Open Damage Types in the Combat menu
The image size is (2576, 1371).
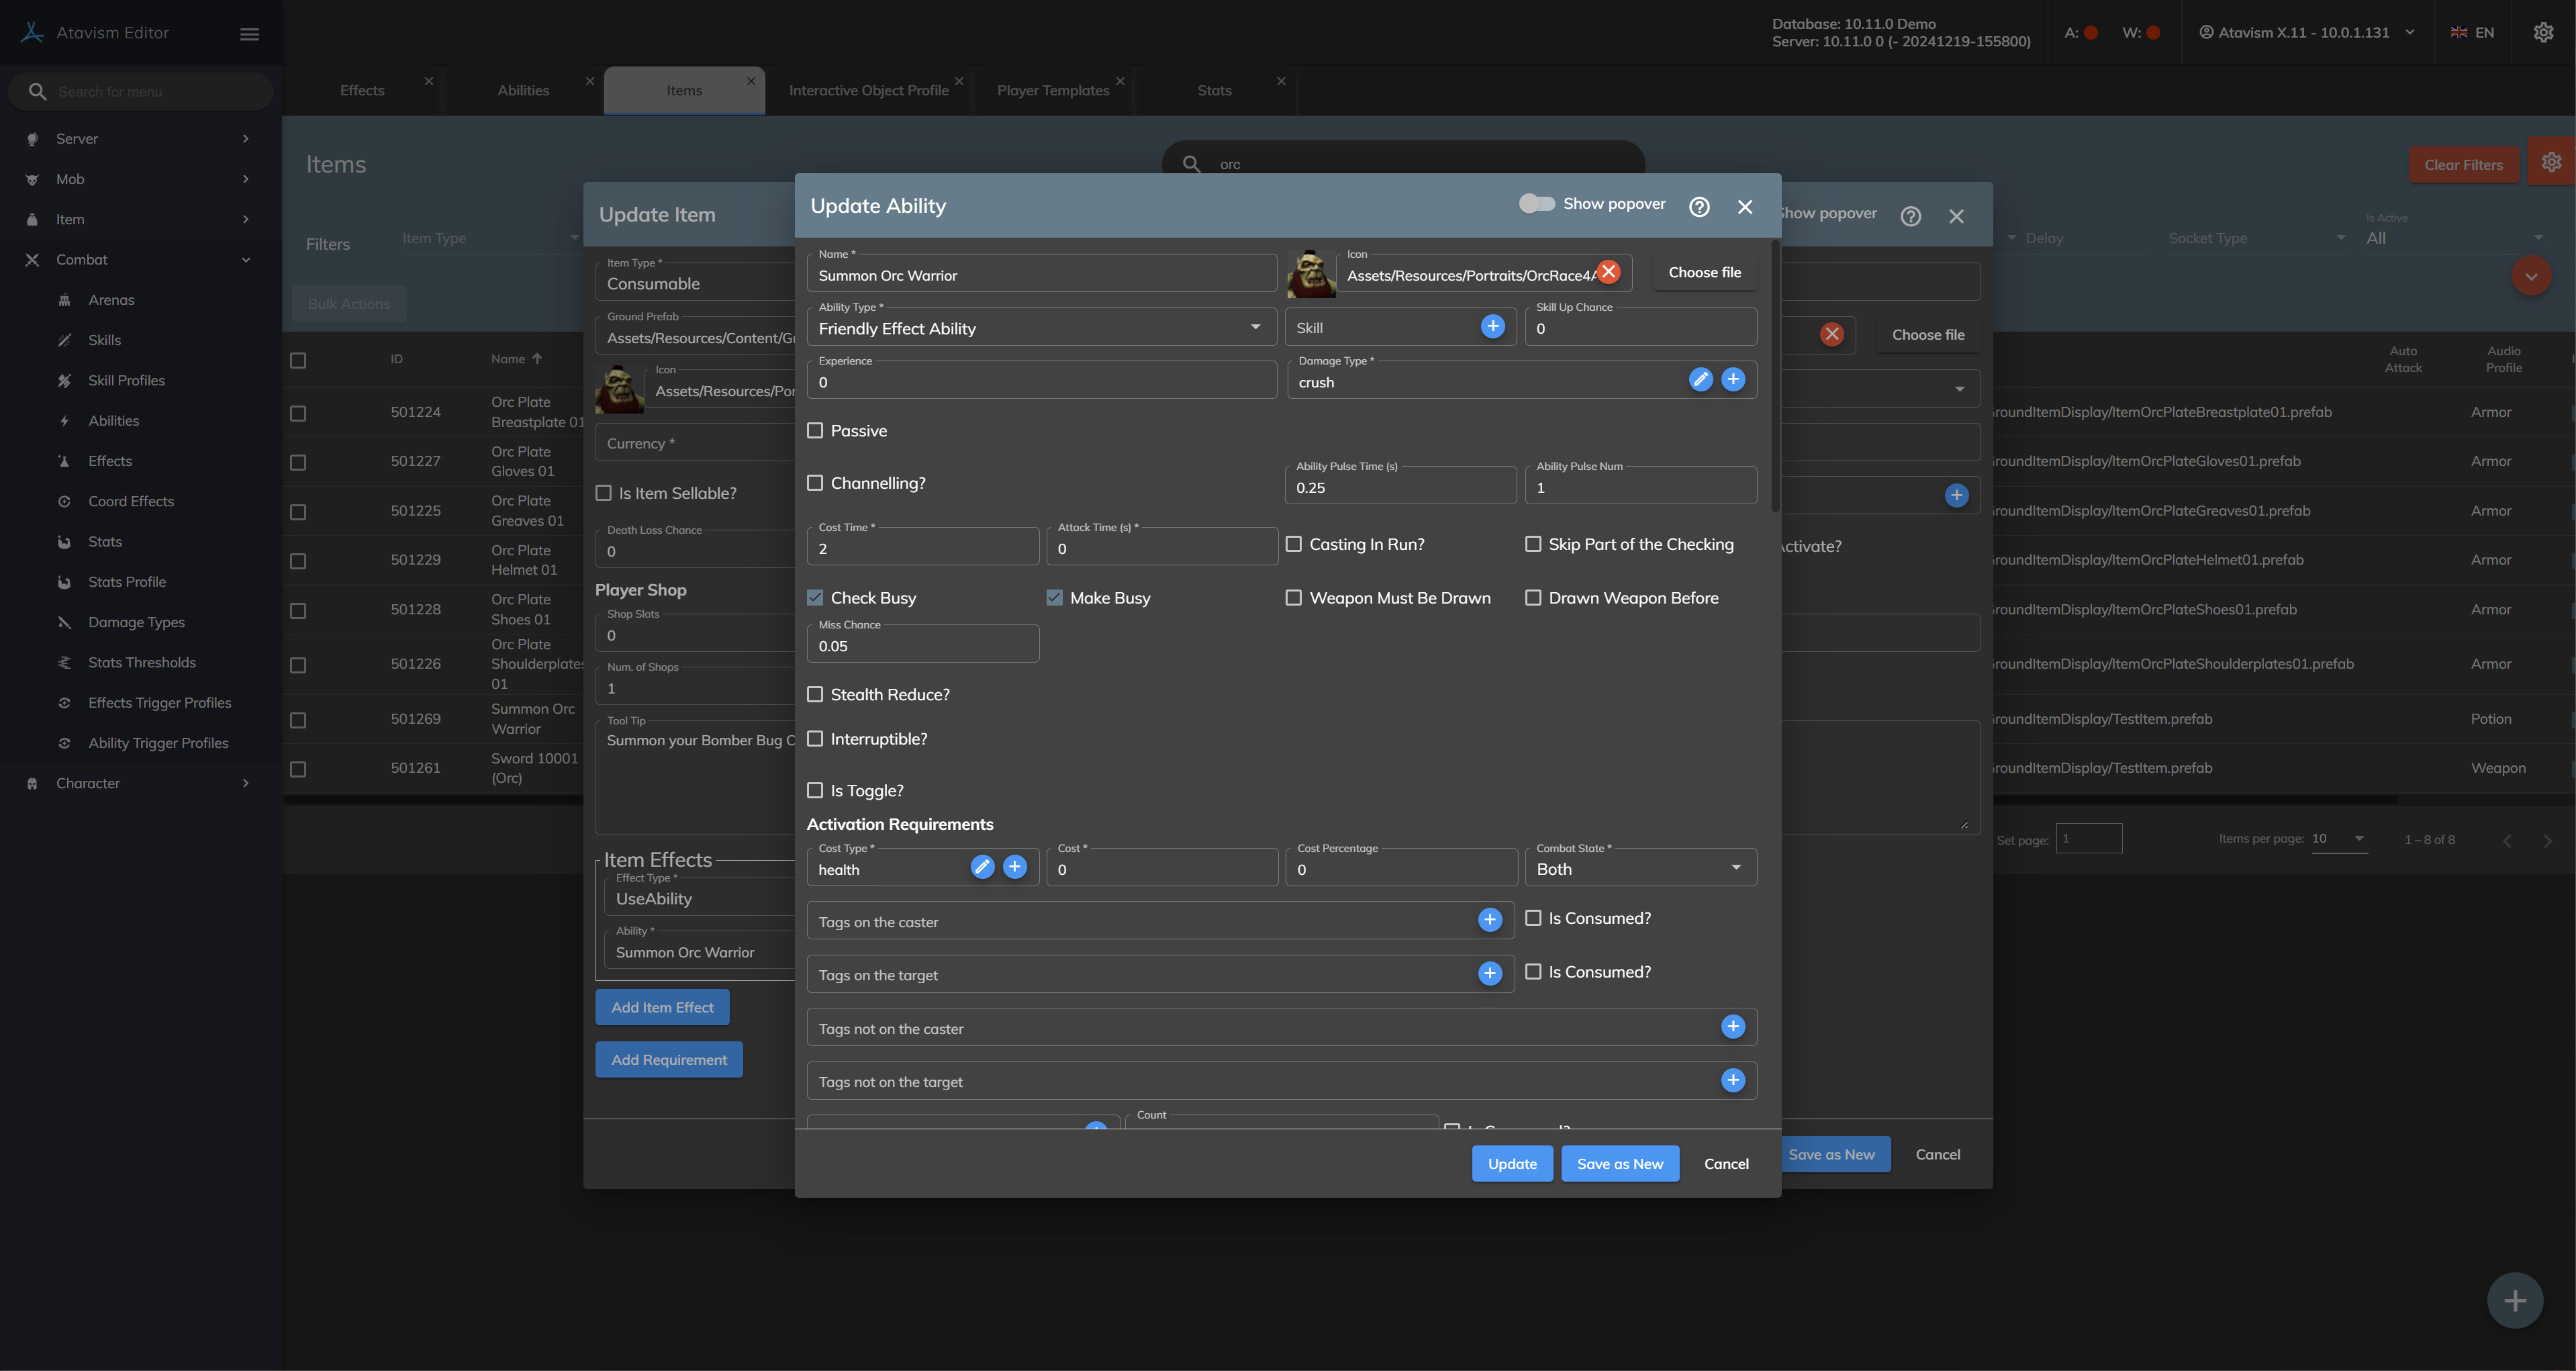[x=136, y=622]
